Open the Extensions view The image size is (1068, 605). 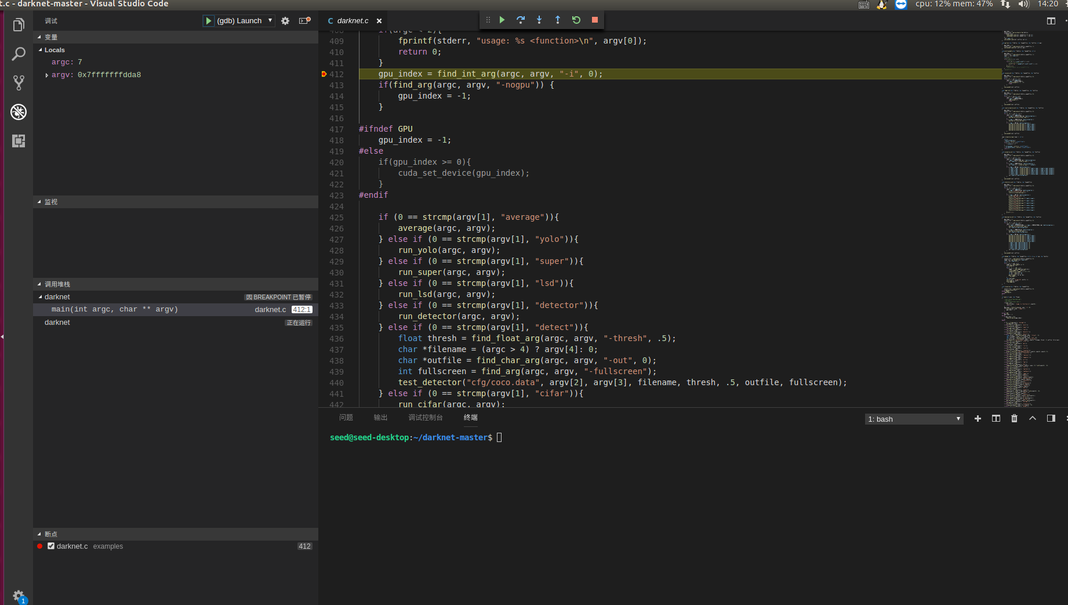(19, 141)
